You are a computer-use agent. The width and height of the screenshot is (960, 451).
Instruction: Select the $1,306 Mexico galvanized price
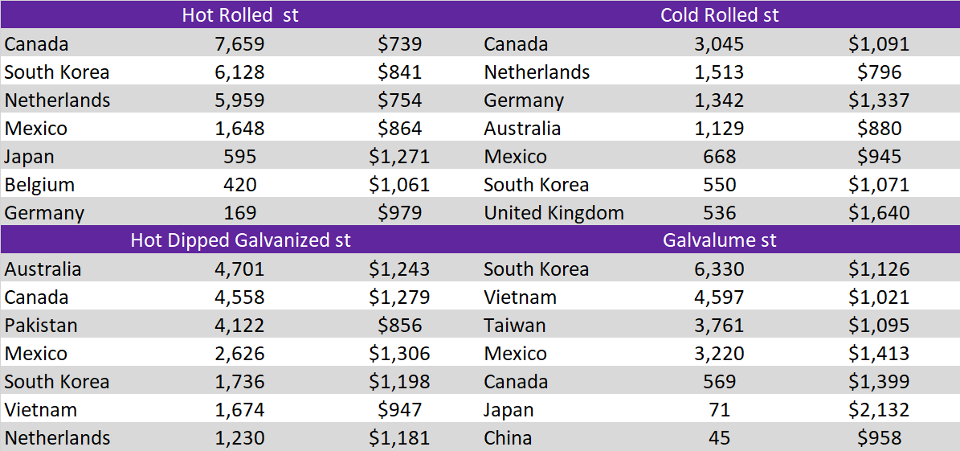pyautogui.click(x=400, y=354)
